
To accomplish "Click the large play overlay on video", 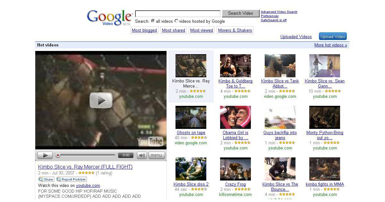I will [x=101, y=100].
